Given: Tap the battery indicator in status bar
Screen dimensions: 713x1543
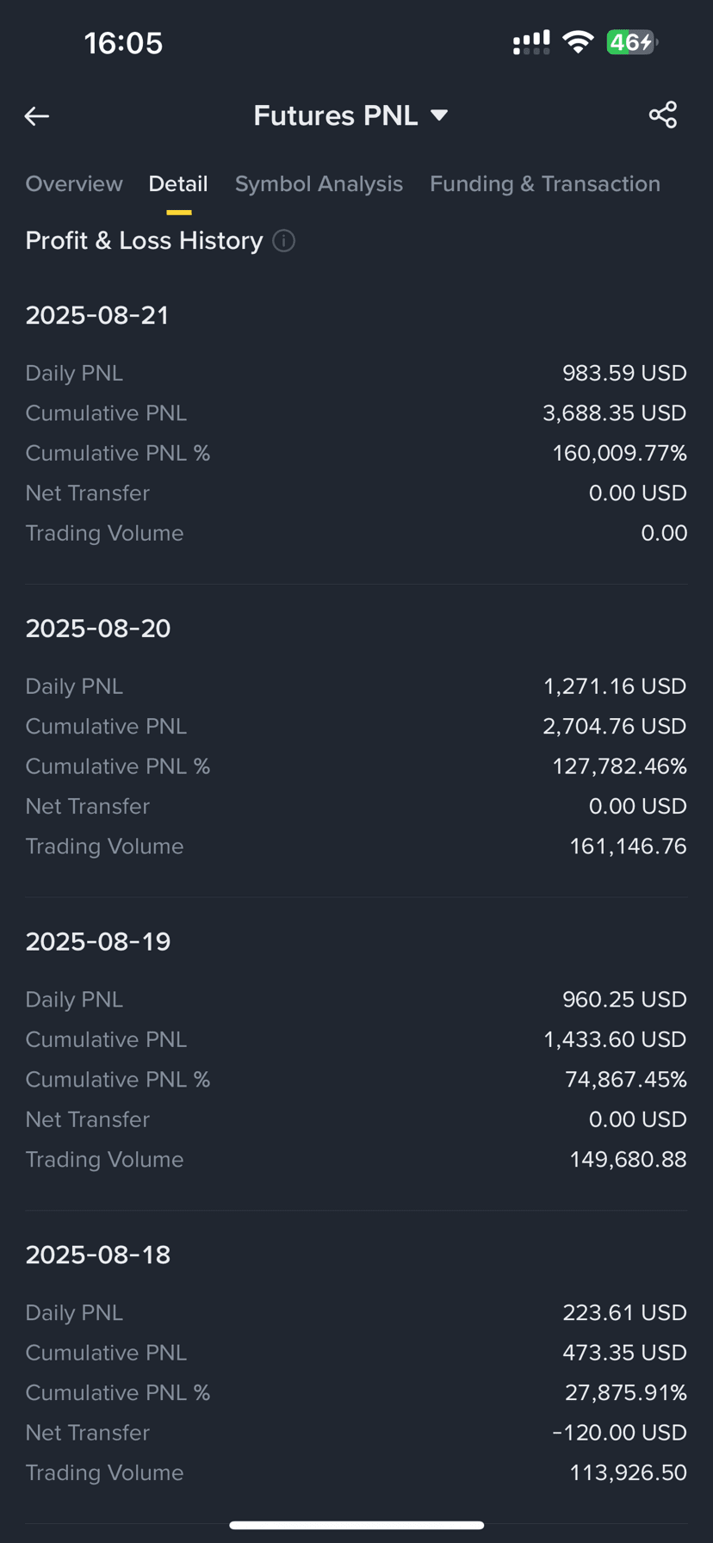Looking at the screenshot, I should tap(632, 42).
